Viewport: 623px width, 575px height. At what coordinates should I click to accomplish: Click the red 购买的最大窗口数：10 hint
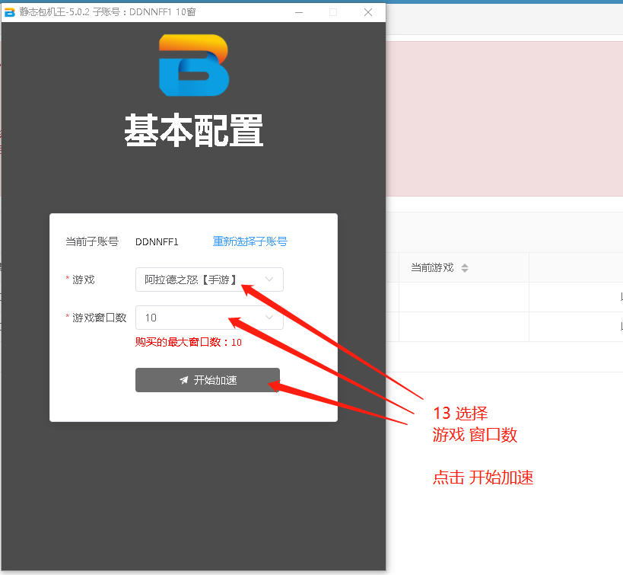[x=188, y=343]
